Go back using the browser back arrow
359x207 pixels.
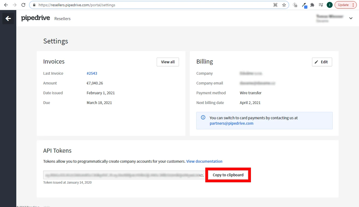pyautogui.click(x=6, y=5)
